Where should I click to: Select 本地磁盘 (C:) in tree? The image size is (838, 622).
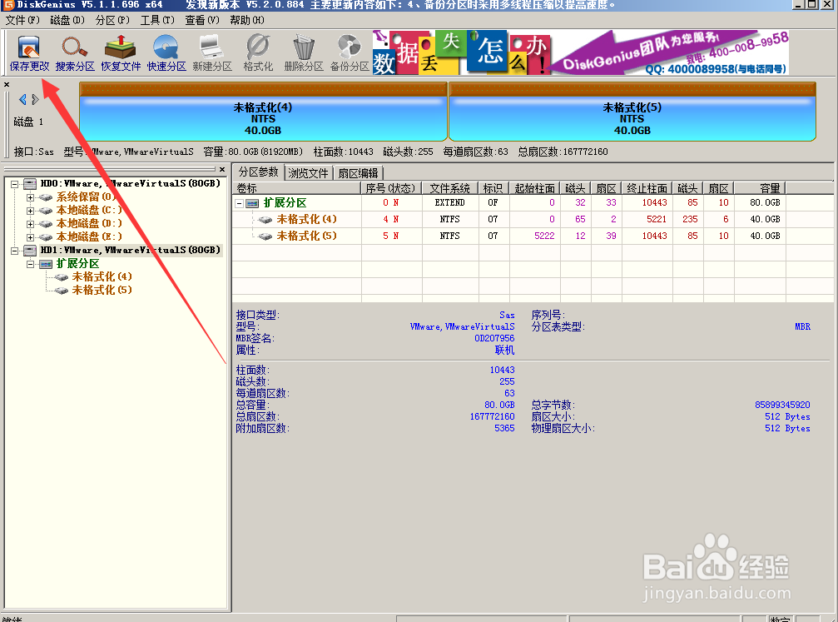tap(89, 210)
